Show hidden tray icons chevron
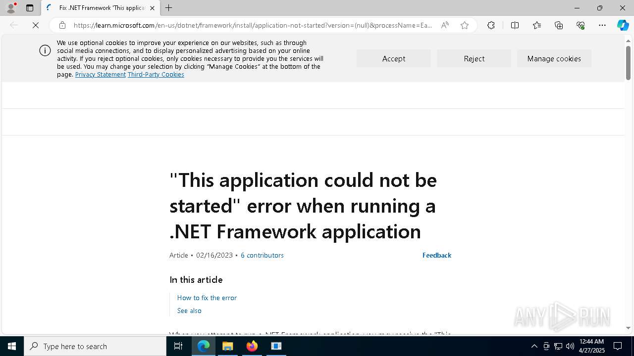The height and width of the screenshot is (356, 634). click(534, 346)
